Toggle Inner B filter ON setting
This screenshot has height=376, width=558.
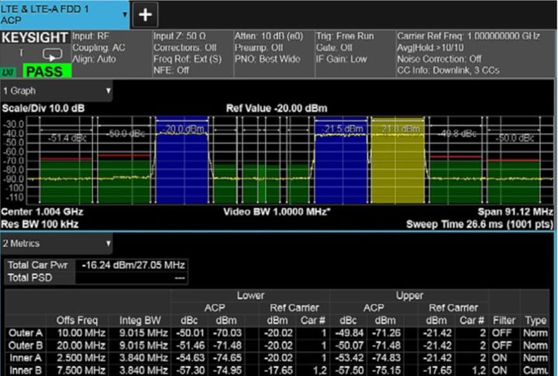[x=501, y=370]
